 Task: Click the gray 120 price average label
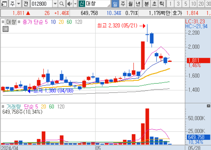(x=78, y=22)
